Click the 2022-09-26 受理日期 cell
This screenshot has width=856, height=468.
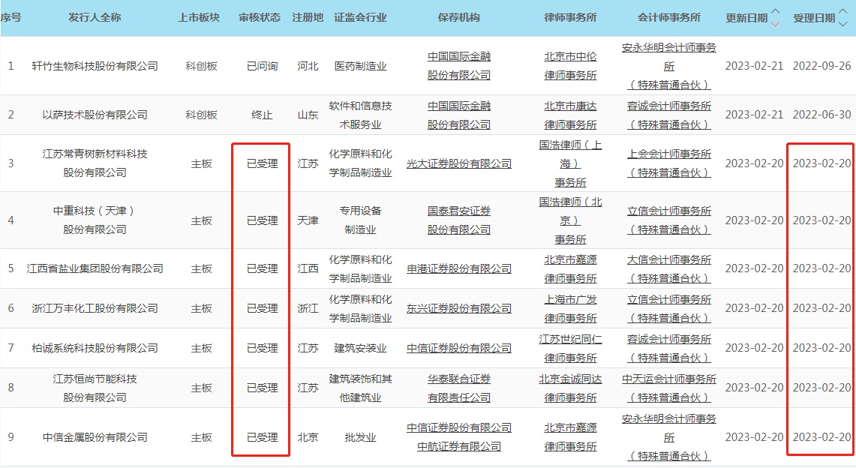[821, 67]
